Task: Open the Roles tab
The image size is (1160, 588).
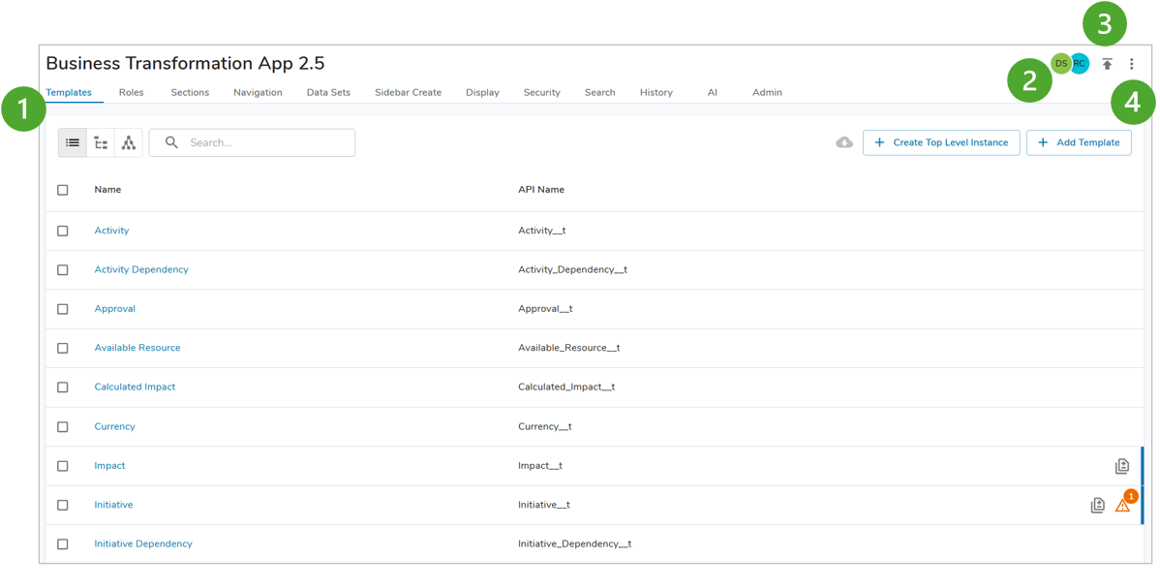Action: pyautogui.click(x=131, y=93)
